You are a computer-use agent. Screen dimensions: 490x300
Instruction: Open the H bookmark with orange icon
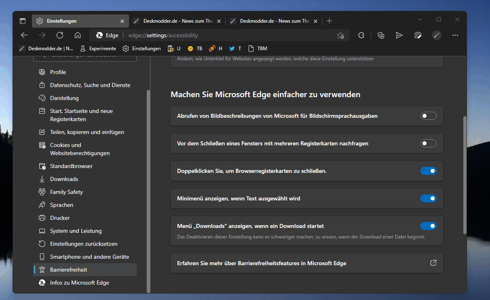coord(215,49)
